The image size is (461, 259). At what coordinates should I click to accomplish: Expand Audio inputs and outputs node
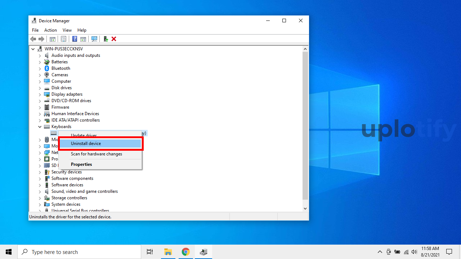pos(40,55)
